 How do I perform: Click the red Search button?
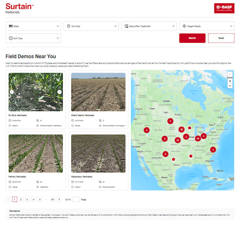point(192,38)
